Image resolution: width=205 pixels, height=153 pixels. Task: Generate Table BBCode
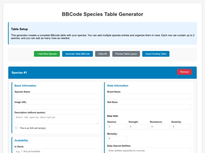tap(77, 54)
